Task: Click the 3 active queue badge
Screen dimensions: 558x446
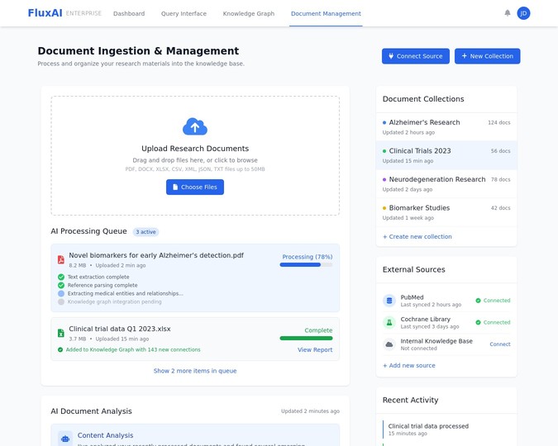Action: (145, 232)
